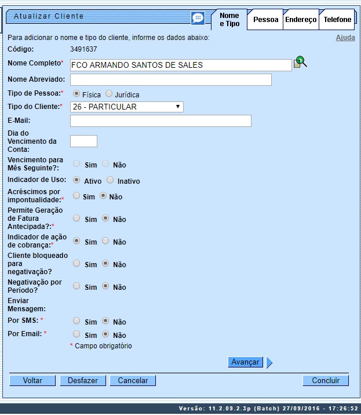Click the Cancelar button
The image size is (361, 415).
coord(133,381)
